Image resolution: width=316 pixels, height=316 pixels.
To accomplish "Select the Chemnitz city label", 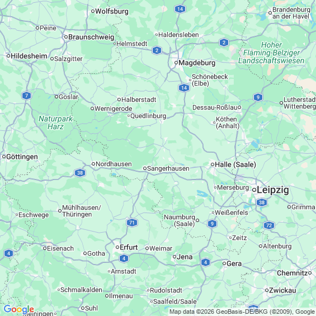I will click(x=292, y=273).
